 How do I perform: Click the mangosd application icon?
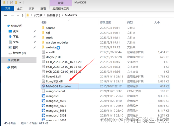(43, 96)
